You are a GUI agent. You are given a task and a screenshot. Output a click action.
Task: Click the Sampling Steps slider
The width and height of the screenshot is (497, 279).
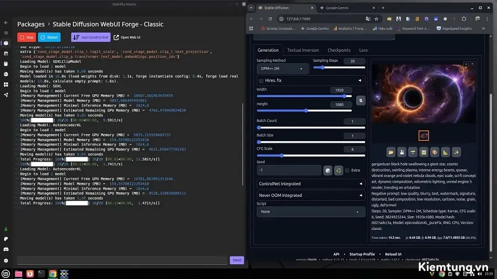[x=339, y=68]
